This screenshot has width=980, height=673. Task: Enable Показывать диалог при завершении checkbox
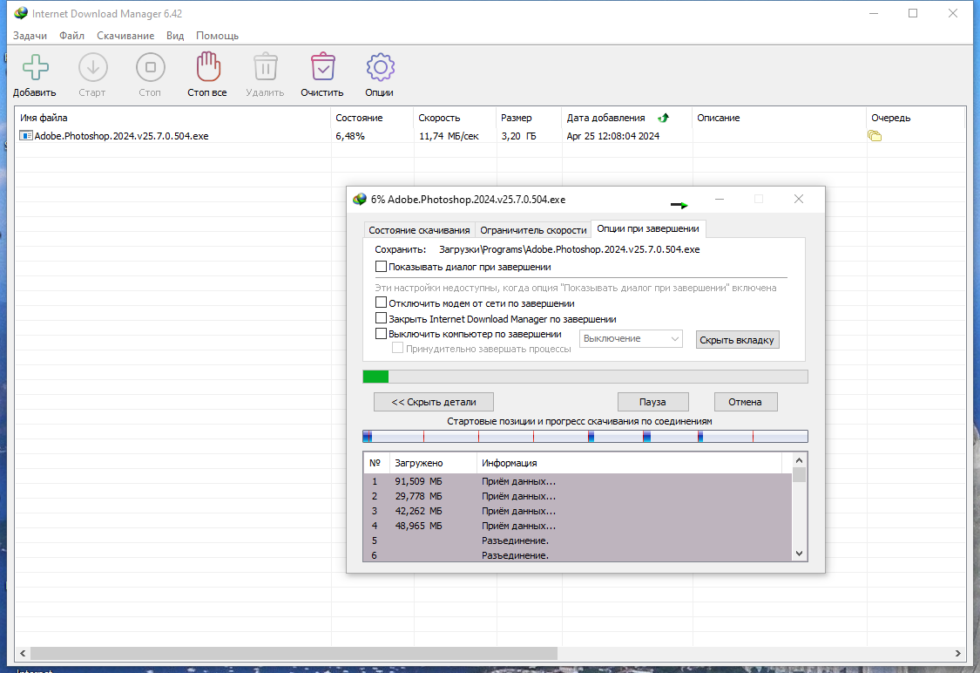click(x=381, y=267)
